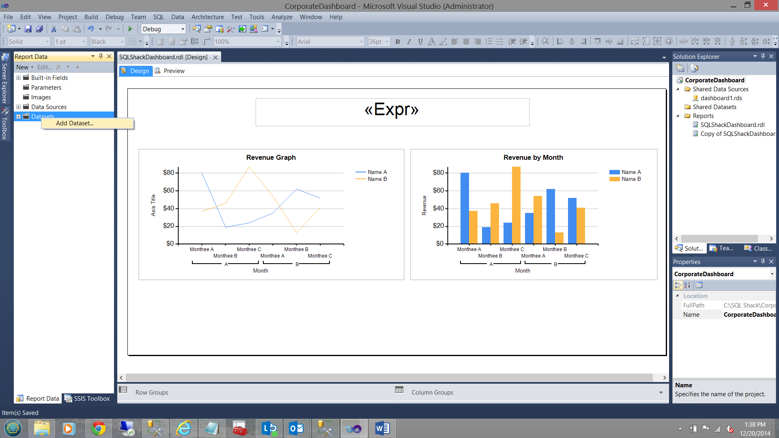The width and height of the screenshot is (779, 438).
Task: Toggle auto-hide pin on Report Data panel
Action: [x=101, y=56]
